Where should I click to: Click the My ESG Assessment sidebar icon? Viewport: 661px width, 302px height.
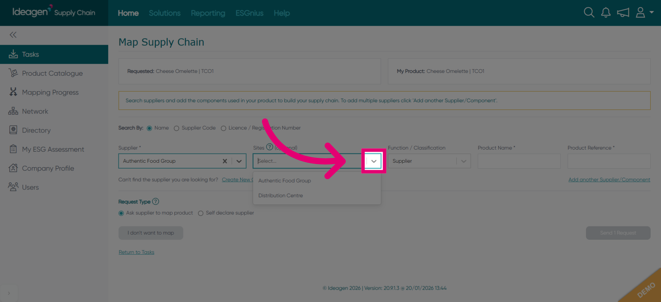click(13, 149)
